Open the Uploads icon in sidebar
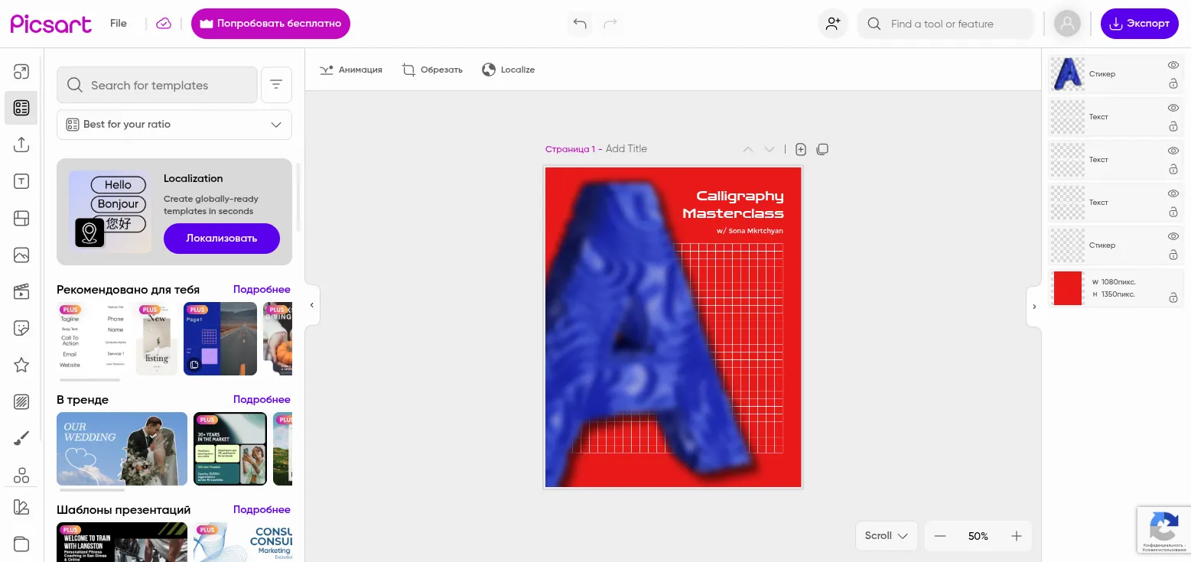Viewport: 1191px width, 562px height. point(21,145)
